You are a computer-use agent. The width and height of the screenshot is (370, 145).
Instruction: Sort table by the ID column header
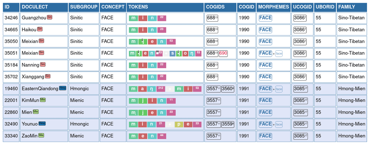pyautogui.click(x=11, y=7)
